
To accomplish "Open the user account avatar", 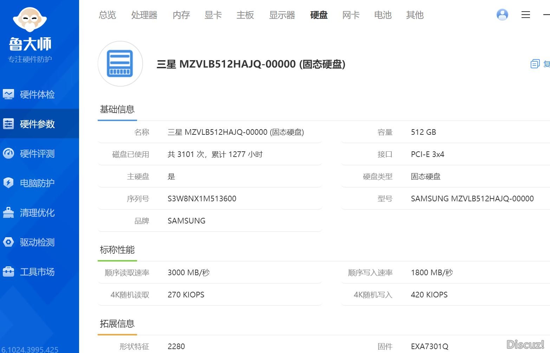I will (x=502, y=15).
